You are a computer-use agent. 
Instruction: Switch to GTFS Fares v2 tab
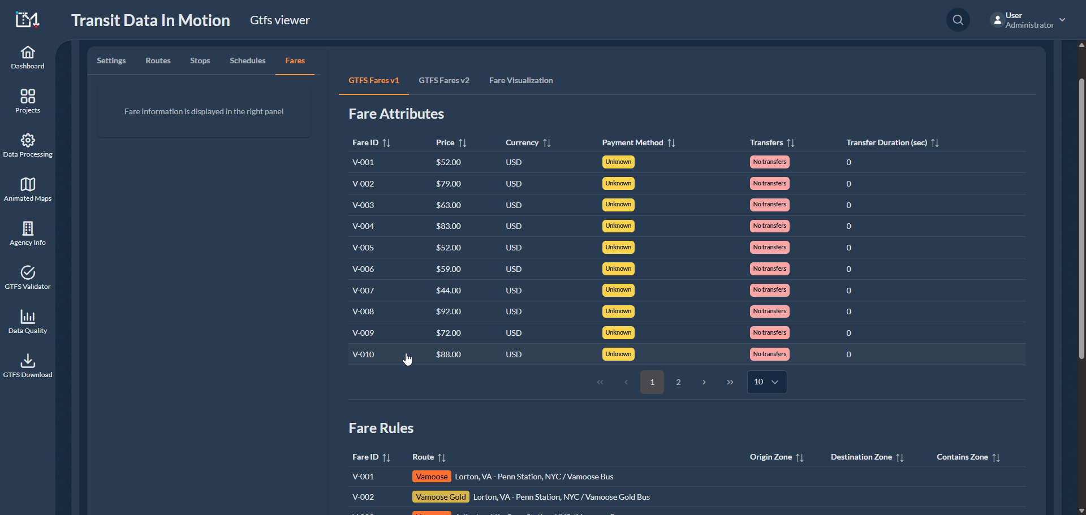coord(444,81)
